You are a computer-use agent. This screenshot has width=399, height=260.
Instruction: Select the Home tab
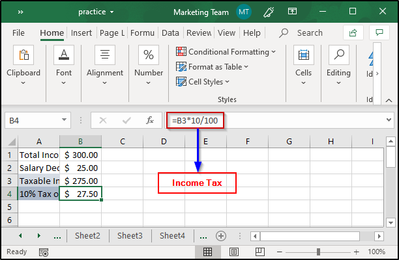click(52, 32)
